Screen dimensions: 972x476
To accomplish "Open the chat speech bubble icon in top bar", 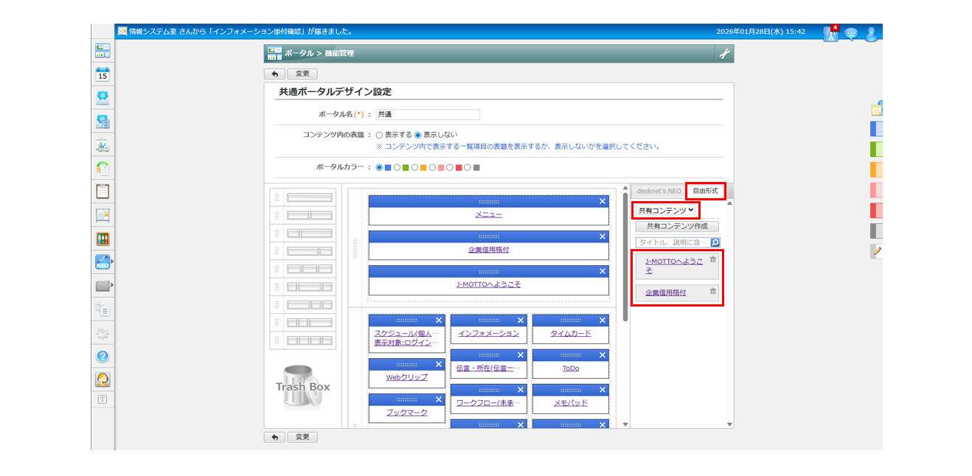I will (x=851, y=33).
